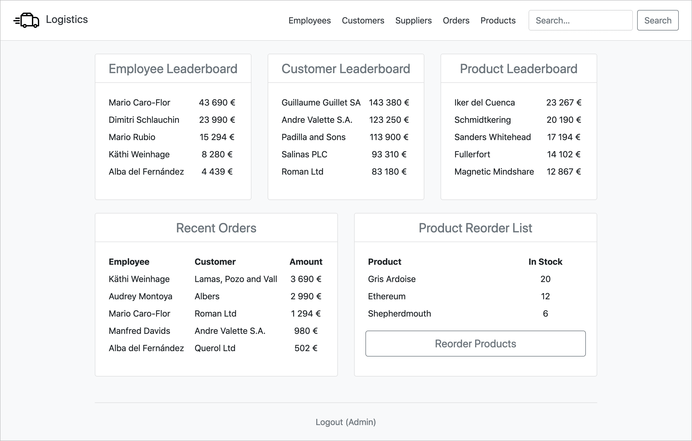This screenshot has width=692, height=441.
Task: Click the Logistics brand name
Action: (x=67, y=19)
